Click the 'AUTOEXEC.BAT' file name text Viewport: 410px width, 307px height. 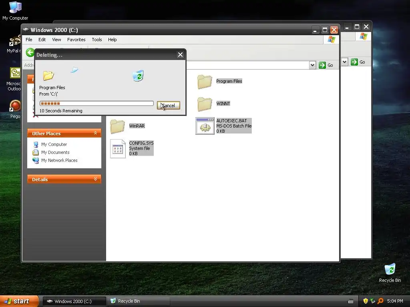click(231, 121)
